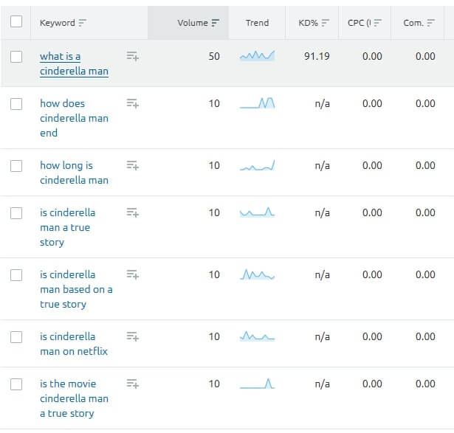Image resolution: width=454 pixels, height=433 pixels.
Task: Add 'how does cinderella man end' to list
Action: (x=133, y=103)
